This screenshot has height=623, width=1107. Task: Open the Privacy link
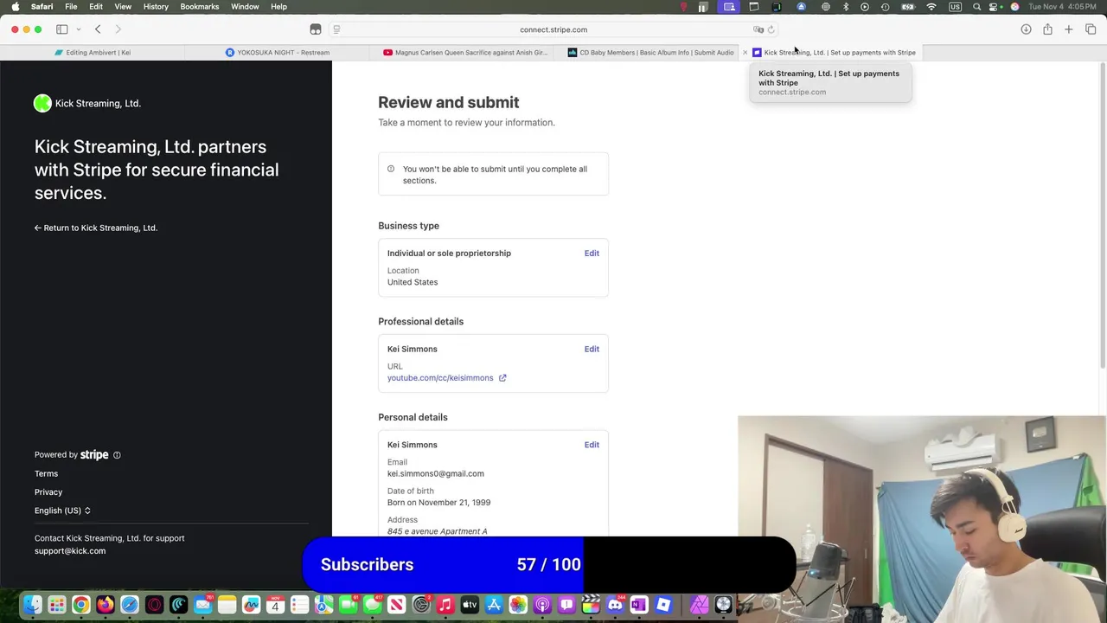48,492
